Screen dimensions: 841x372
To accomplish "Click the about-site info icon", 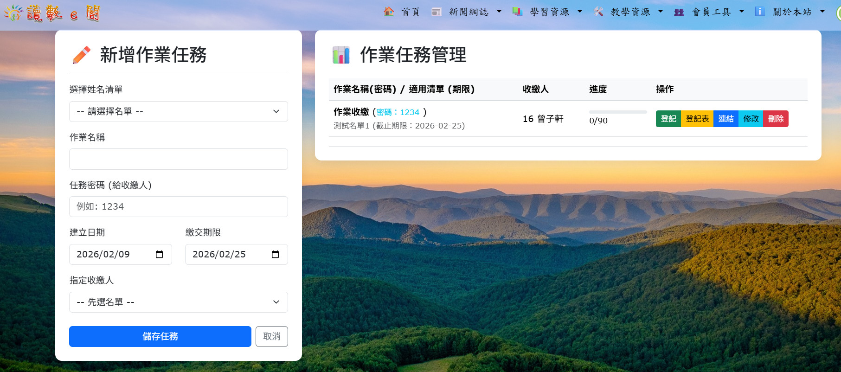I will click(x=760, y=12).
